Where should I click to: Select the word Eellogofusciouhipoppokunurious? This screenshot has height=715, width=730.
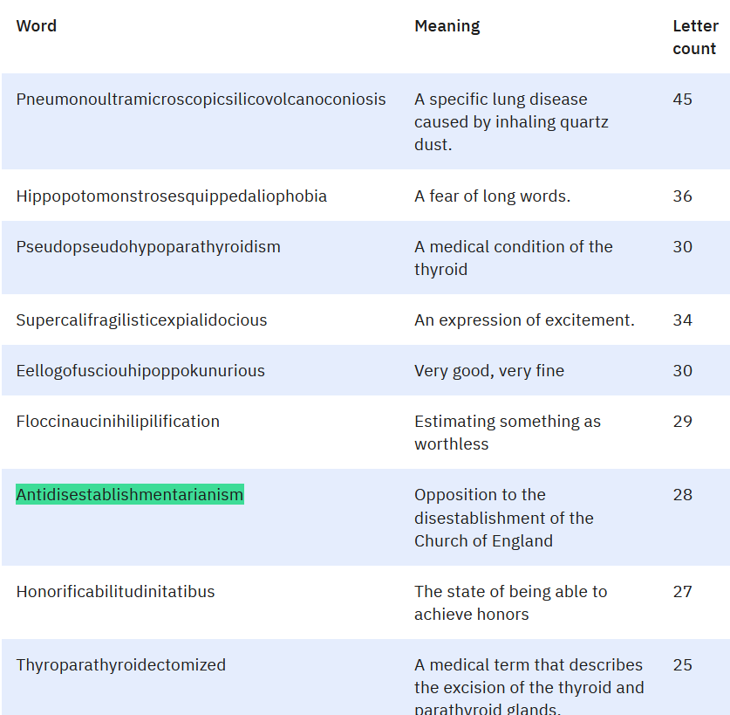coord(140,371)
